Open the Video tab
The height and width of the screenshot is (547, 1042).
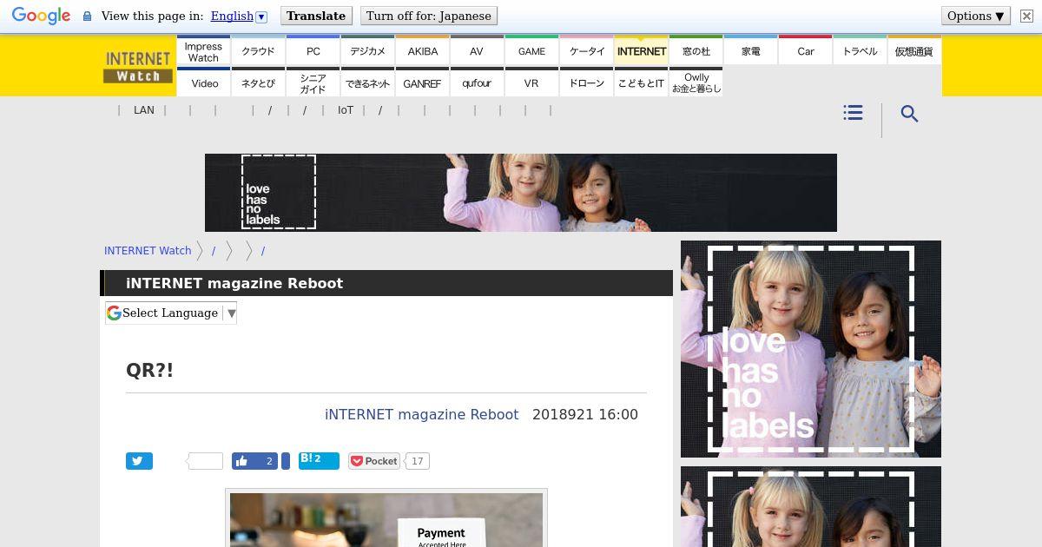coord(203,83)
